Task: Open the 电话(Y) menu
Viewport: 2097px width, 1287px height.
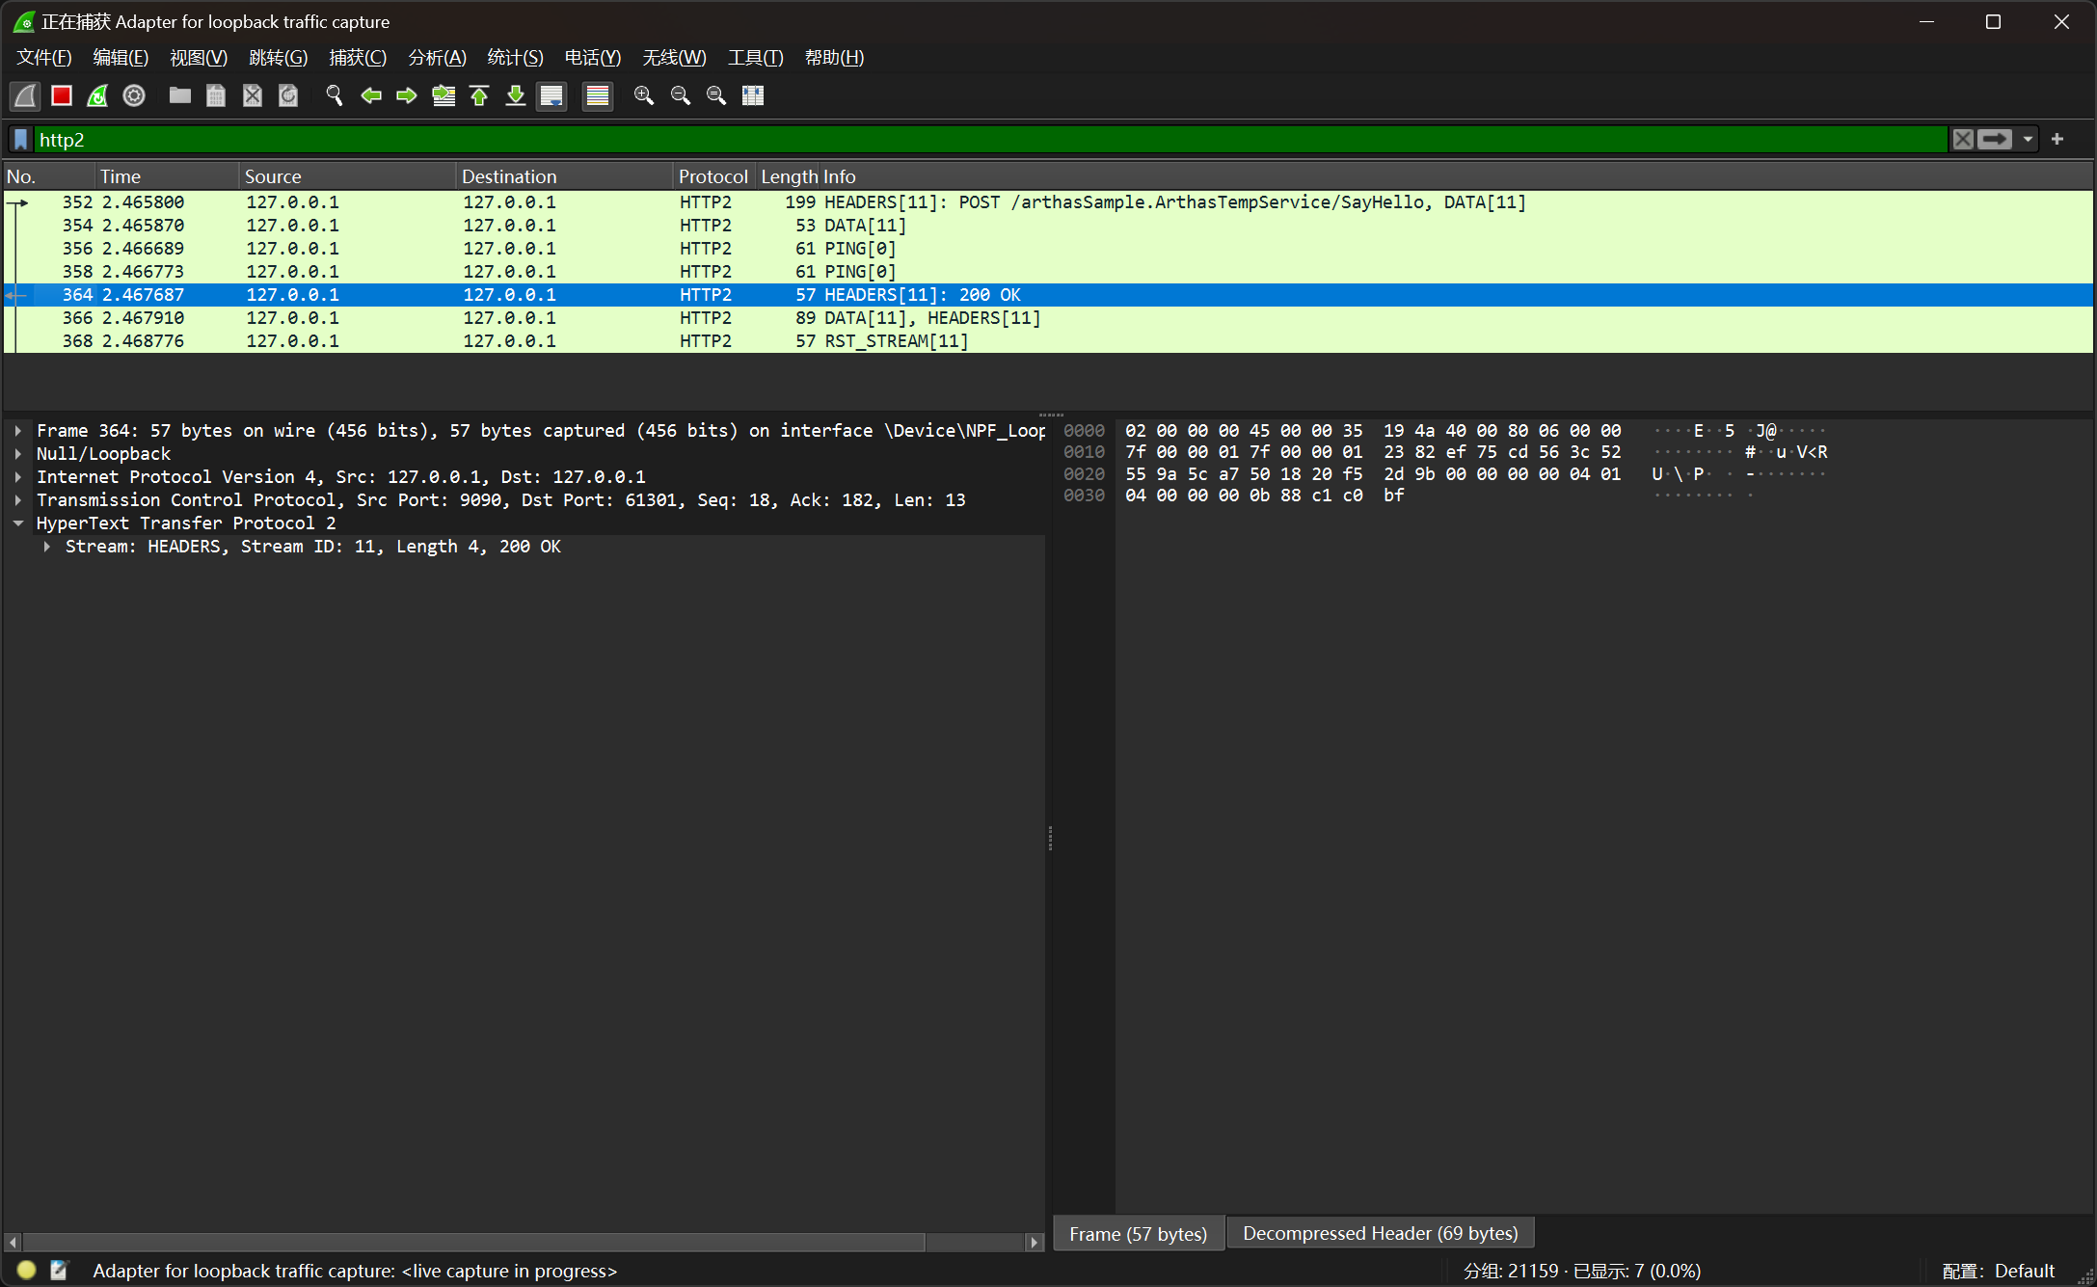Action: pyautogui.click(x=593, y=58)
